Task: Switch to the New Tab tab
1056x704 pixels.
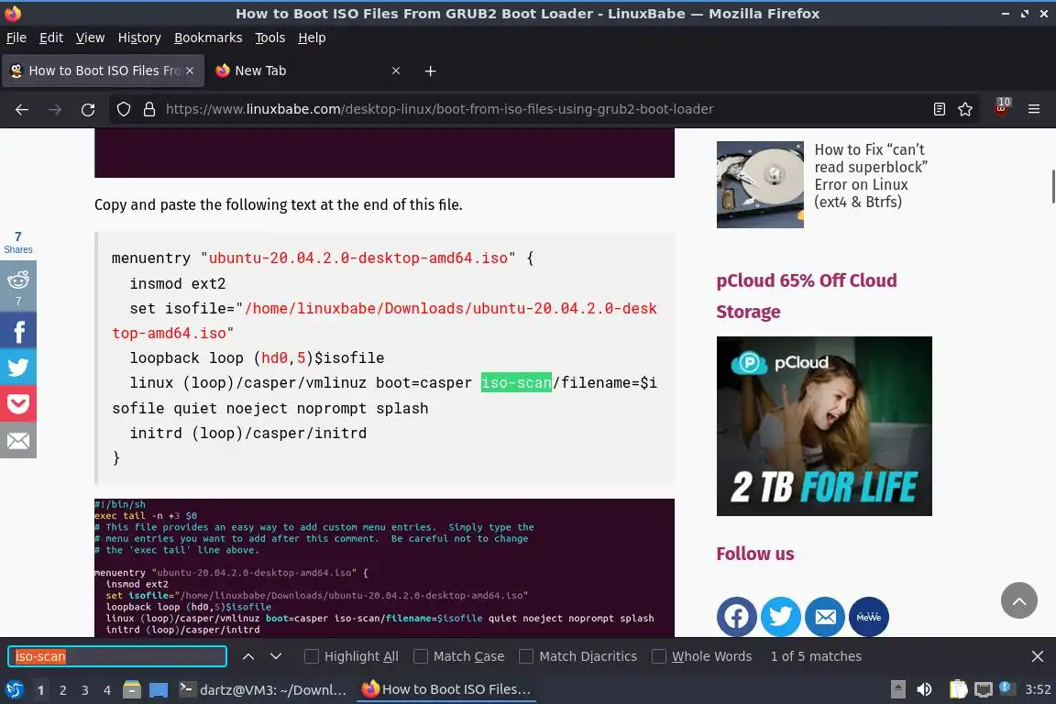Action: pos(309,71)
